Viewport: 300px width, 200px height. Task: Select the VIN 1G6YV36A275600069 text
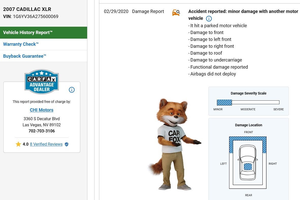click(x=36, y=17)
